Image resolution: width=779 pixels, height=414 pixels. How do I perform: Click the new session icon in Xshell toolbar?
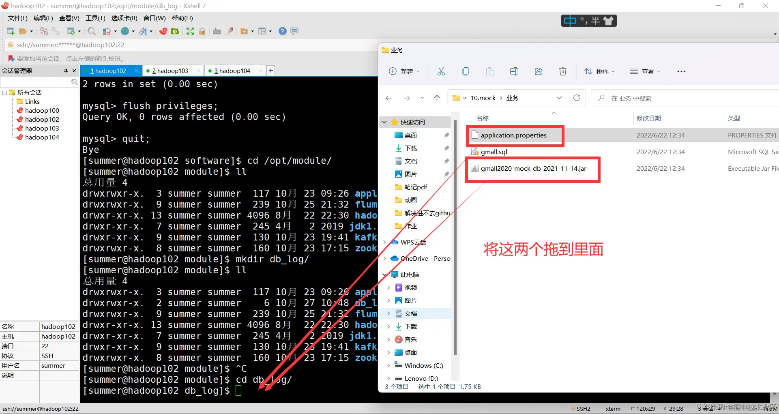click(x=11, y=31)
